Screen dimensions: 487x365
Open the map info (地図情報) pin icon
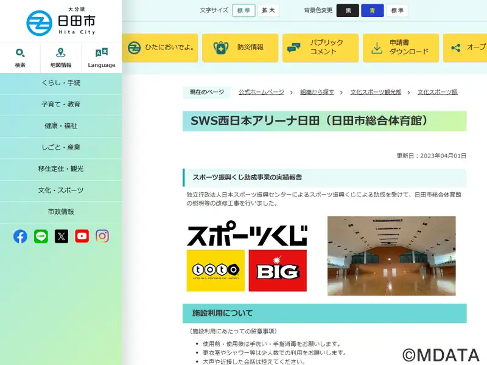pos(60,53)
